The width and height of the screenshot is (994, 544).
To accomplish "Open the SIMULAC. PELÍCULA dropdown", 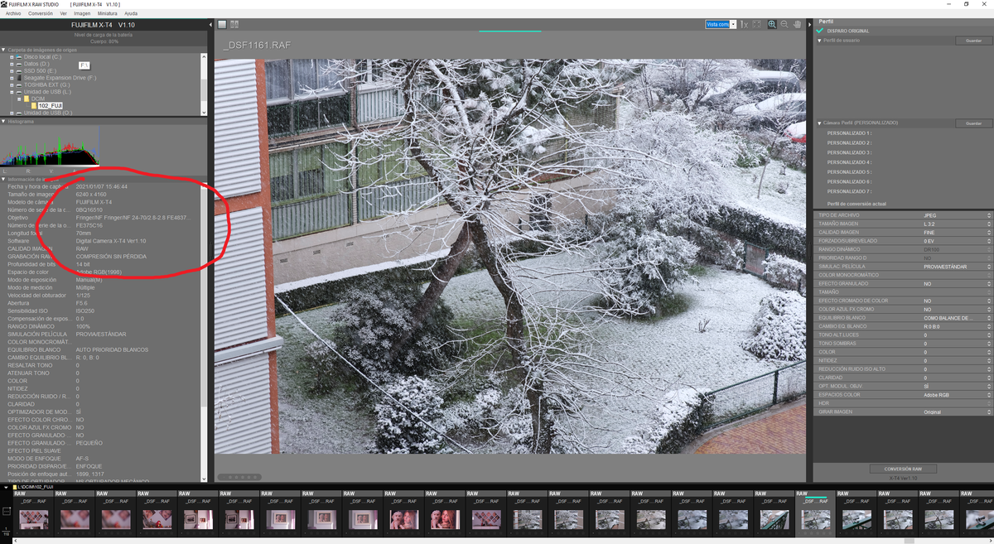I will 988,267.
